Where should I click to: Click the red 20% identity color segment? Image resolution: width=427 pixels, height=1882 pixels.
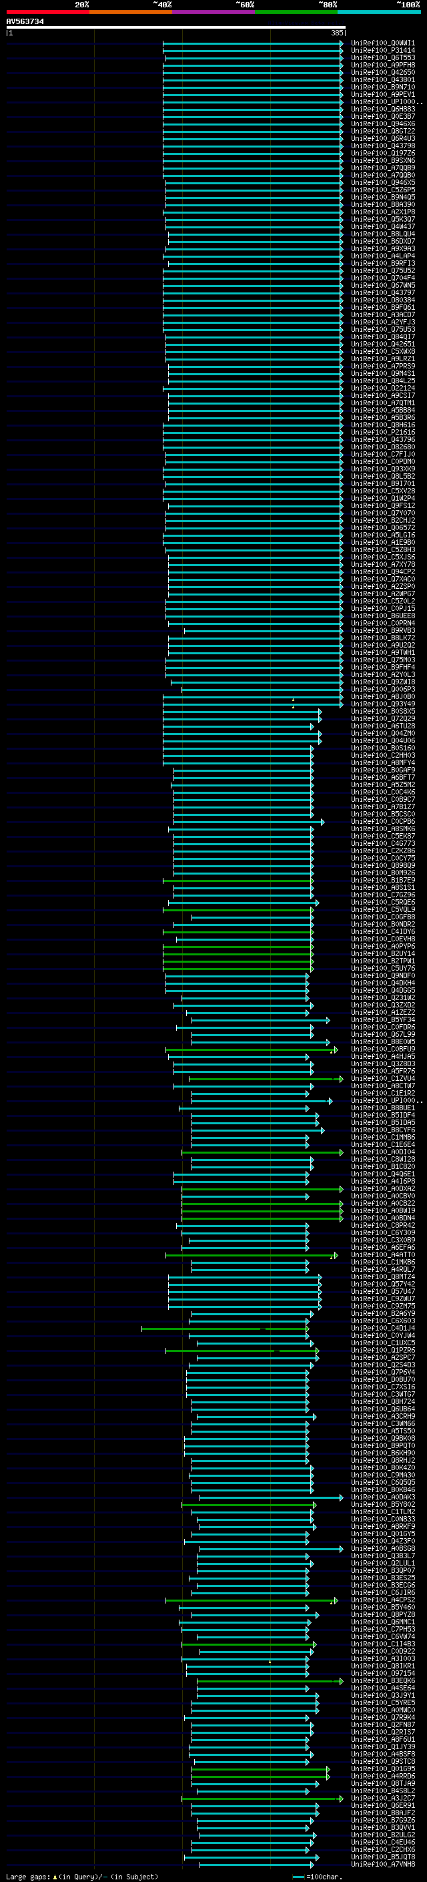(x=47, y=12)
